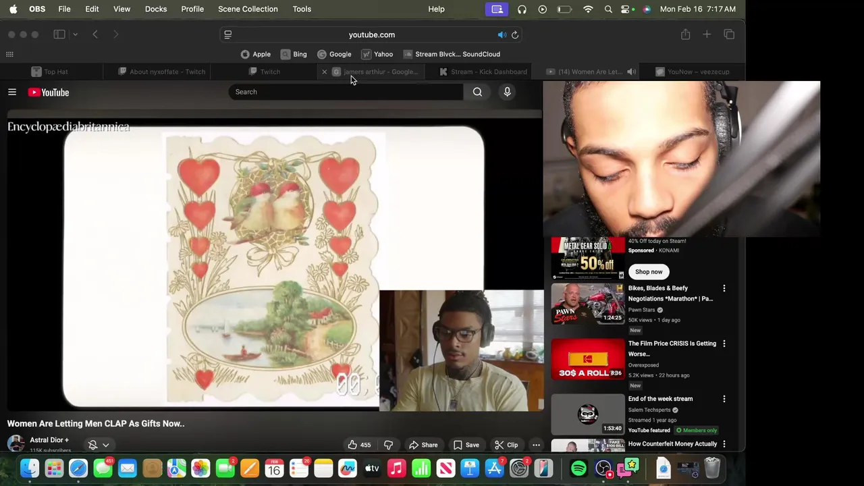Click the youtube.com address field
Viewport: 864px width, 486px height.
[372, 34]
